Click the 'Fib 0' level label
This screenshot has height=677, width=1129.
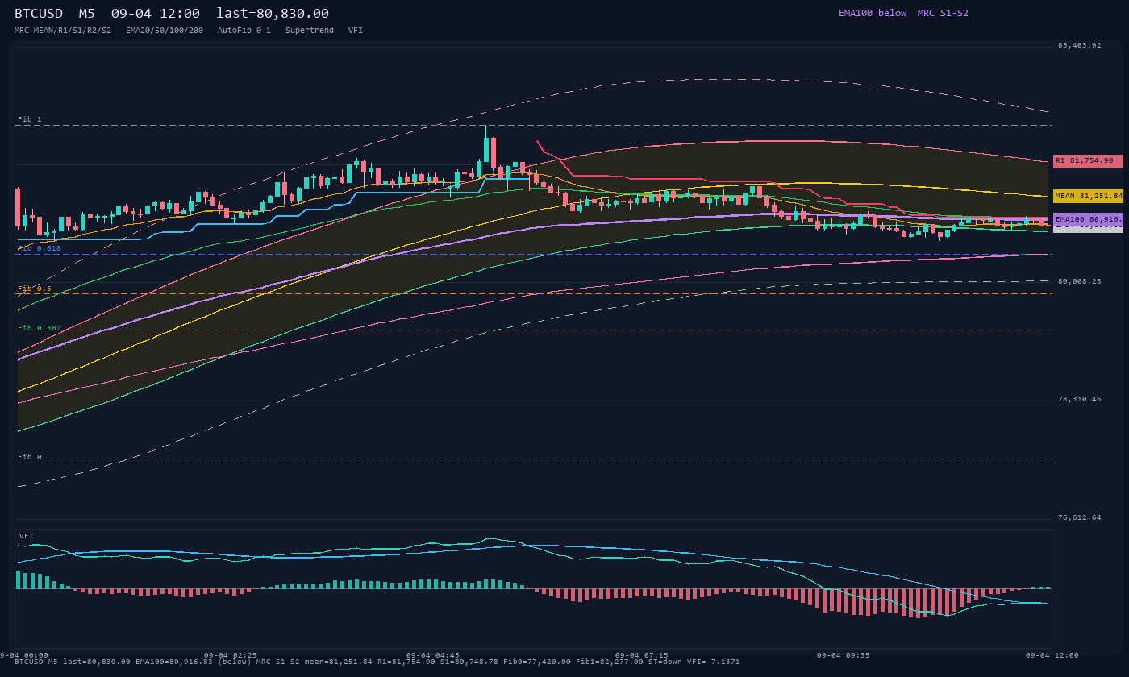(x=30, y=457)
